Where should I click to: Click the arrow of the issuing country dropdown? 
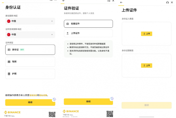[52, 34]
